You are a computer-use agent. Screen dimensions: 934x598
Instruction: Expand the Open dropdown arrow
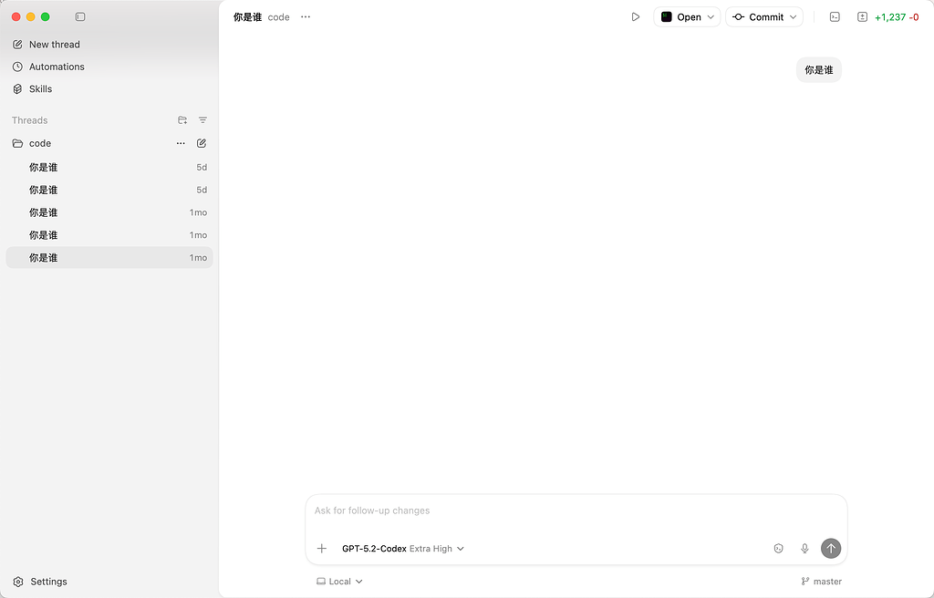(x=711, y=17)
